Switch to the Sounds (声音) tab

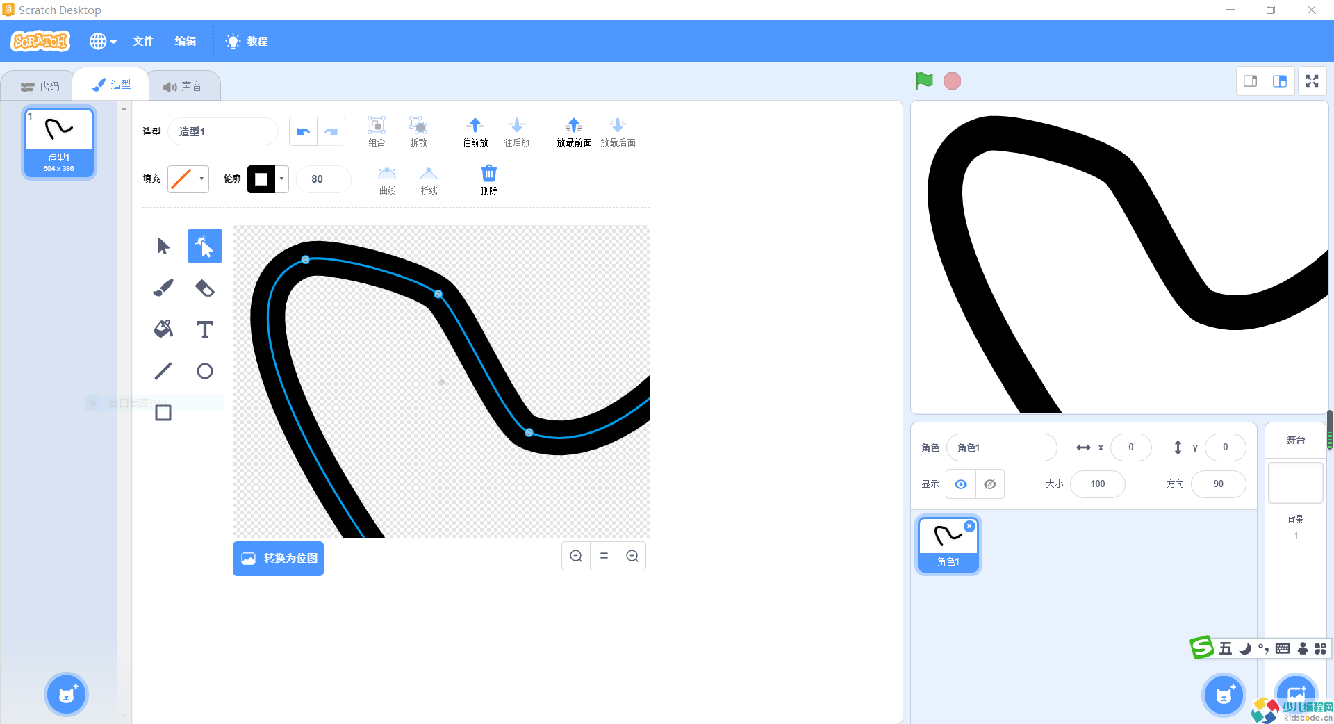click(183, 86)
